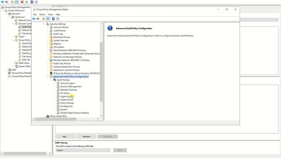This screenshot has width=281, height=158.
Task: Select DS Access audit category
Action: pyautogui.click(x=65, y=93)
